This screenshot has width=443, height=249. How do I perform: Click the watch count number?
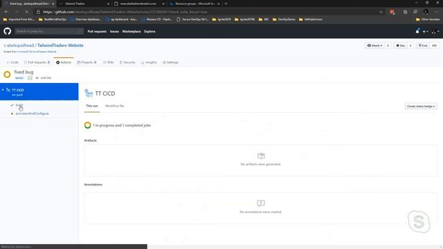point(388,46)
